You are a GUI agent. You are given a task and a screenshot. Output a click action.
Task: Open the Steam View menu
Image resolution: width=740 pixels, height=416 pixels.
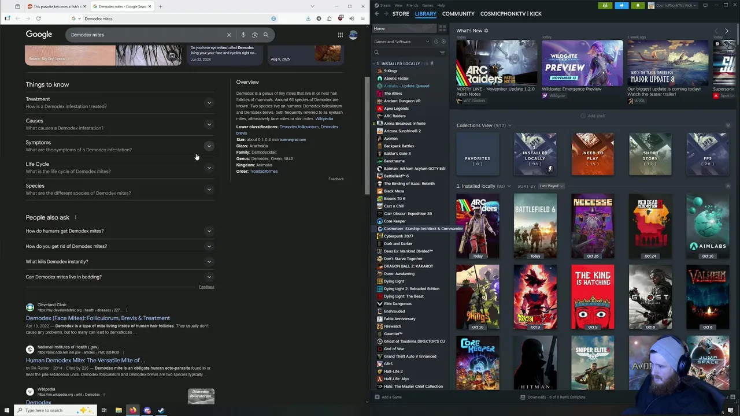click(x=398, y=5)
